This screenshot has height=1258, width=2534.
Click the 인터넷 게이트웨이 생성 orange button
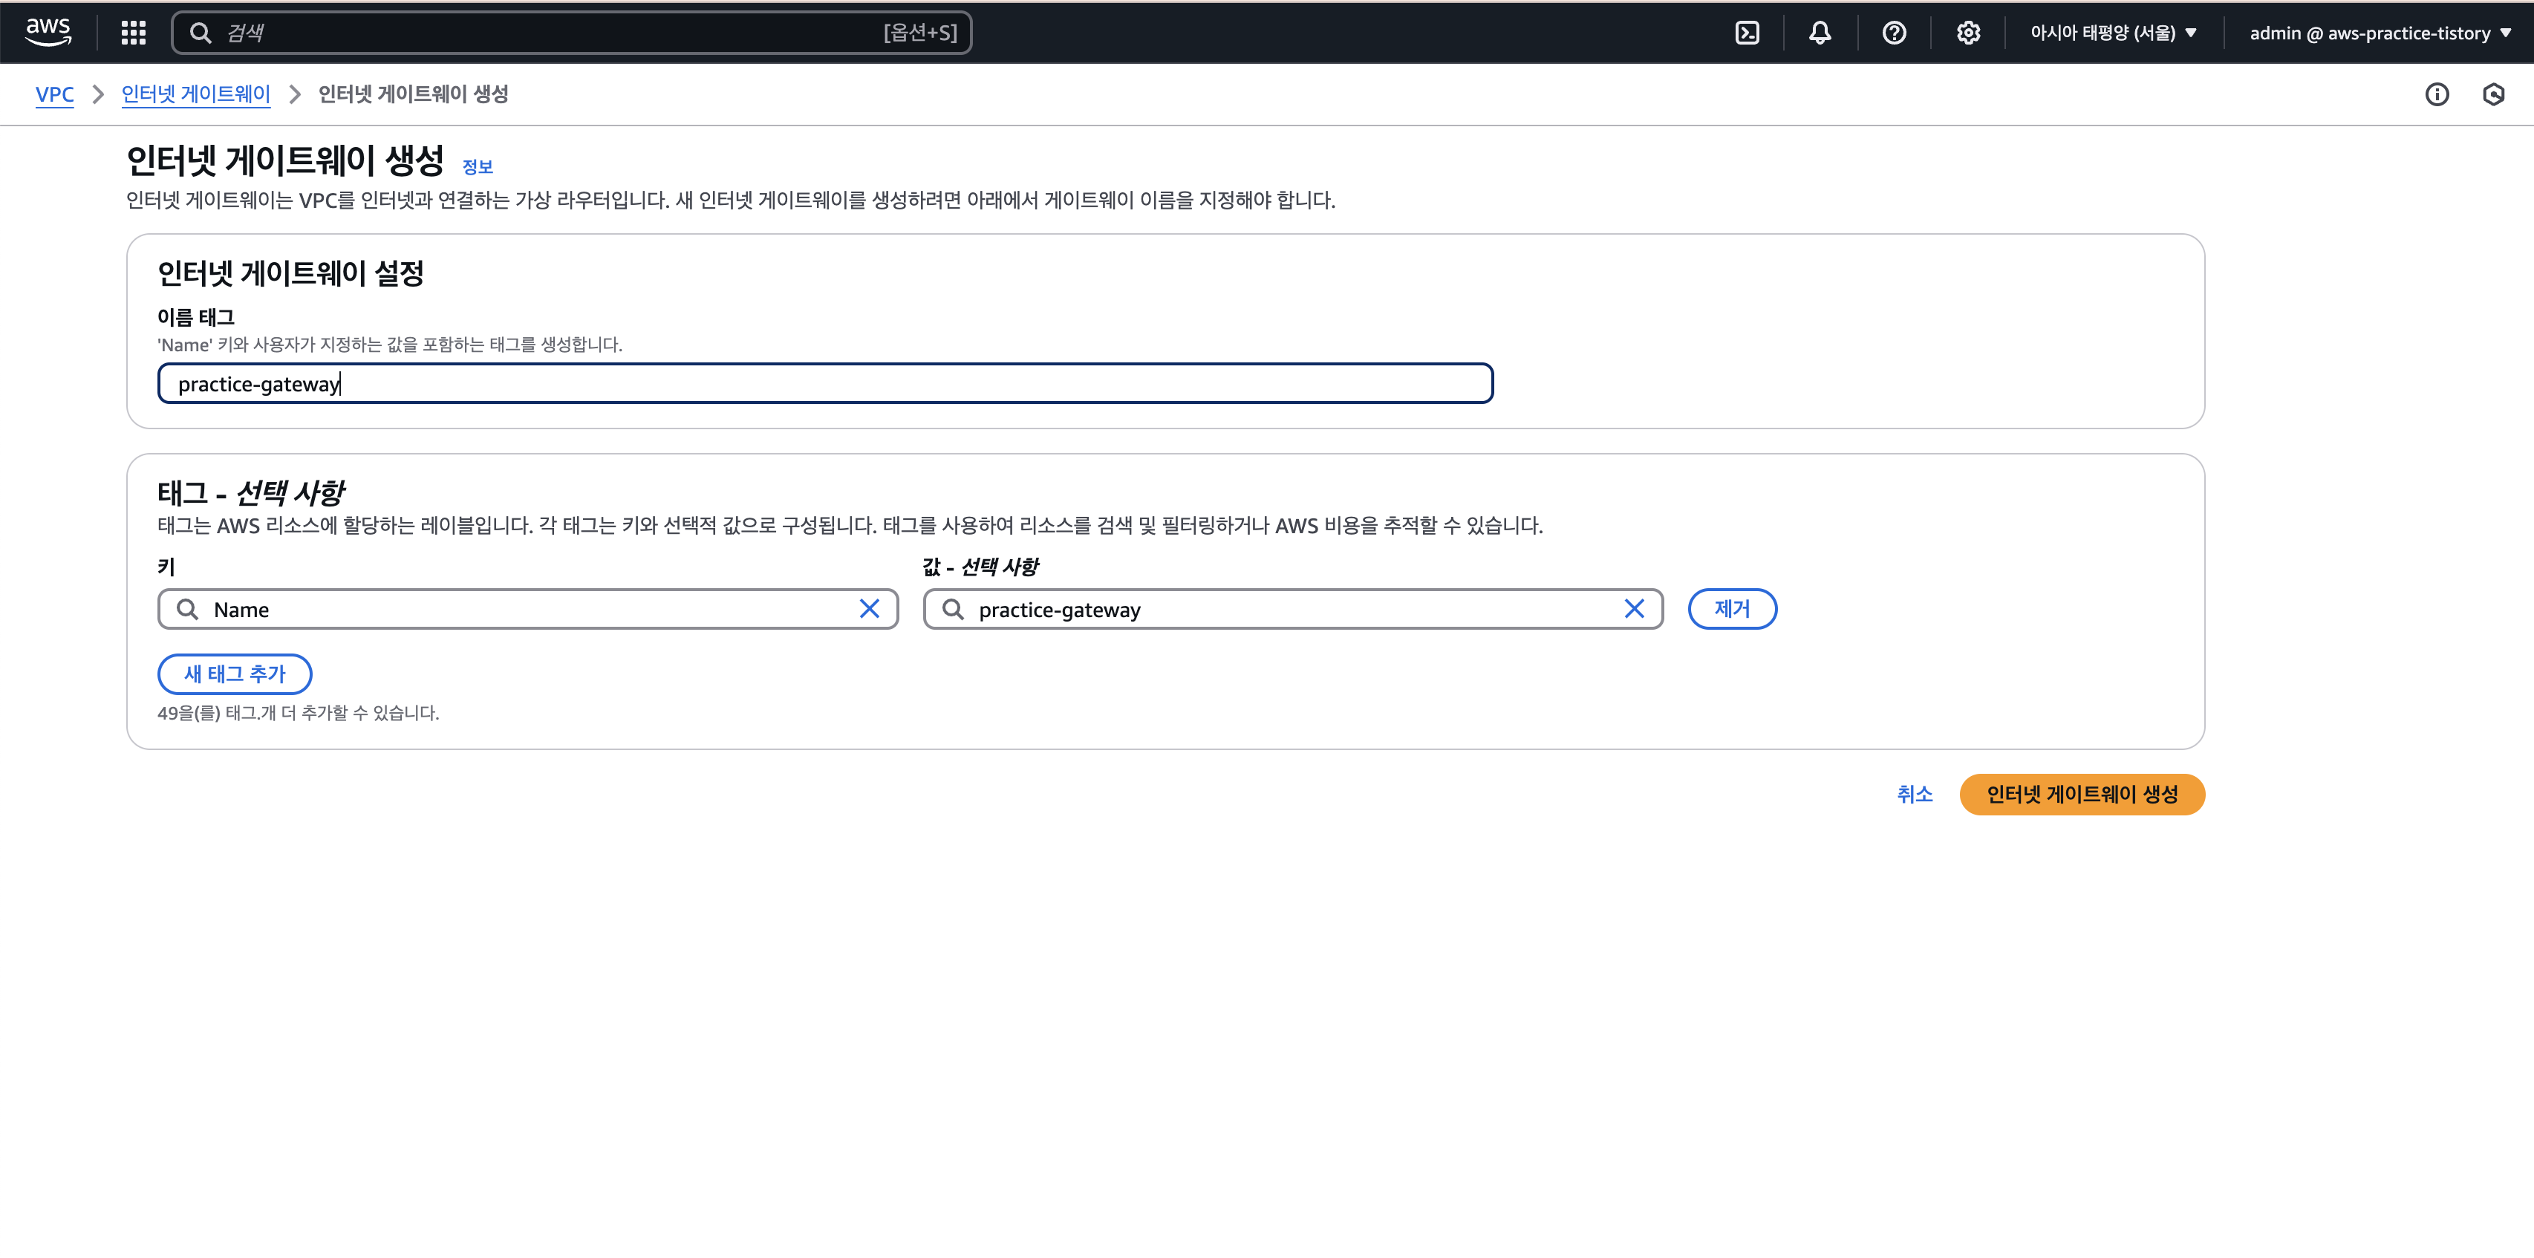[x=2082, y=794]
